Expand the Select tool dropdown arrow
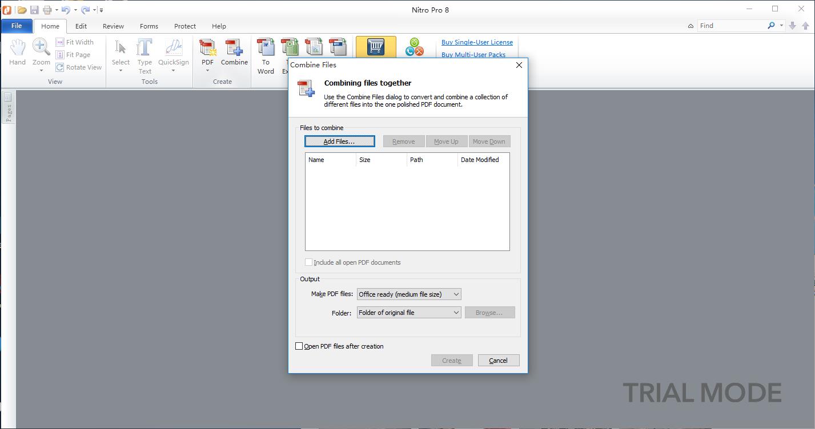The height and width of the screenshot is (429, 815). click(121, 71)
